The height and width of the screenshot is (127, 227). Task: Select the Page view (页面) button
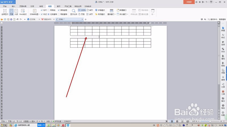tap(11, 12)
